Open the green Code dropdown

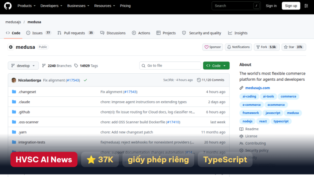[216, 66]
